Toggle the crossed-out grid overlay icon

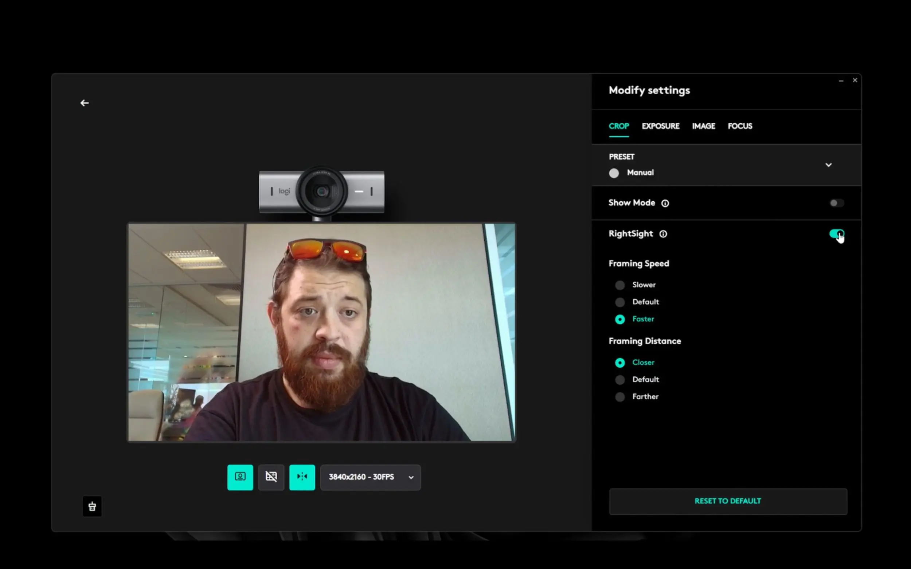(271, 477)
